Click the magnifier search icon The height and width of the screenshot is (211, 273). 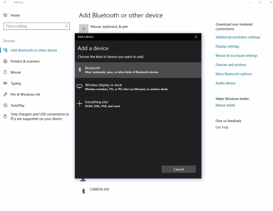coord(66,26)
